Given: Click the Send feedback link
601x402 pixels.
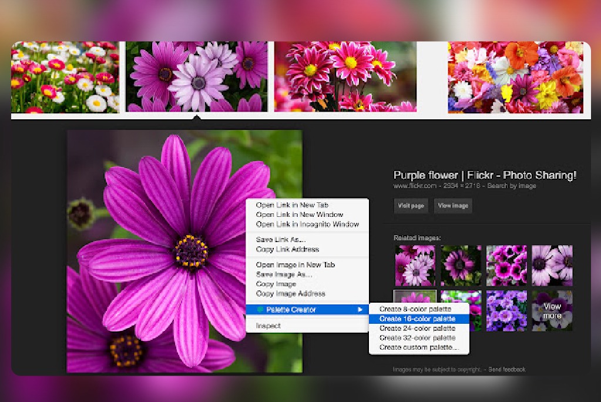Looking at the screenshot, I should 507,370.
